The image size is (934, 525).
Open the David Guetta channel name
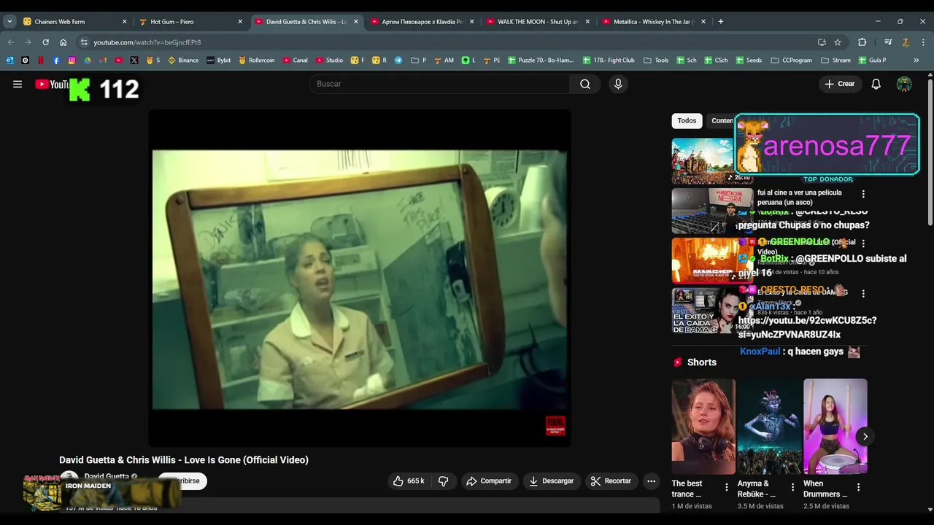[x=107, y=476]
